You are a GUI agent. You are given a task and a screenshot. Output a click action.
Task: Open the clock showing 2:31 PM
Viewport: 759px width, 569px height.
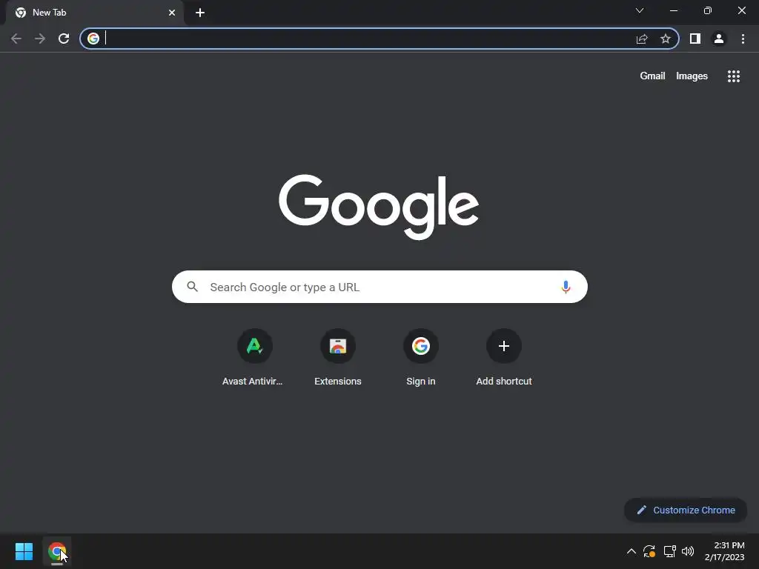point(724,551)
